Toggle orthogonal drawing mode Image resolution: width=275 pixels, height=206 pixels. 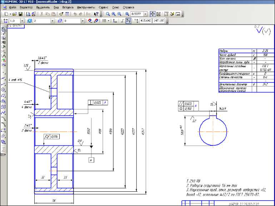[122, 21]
